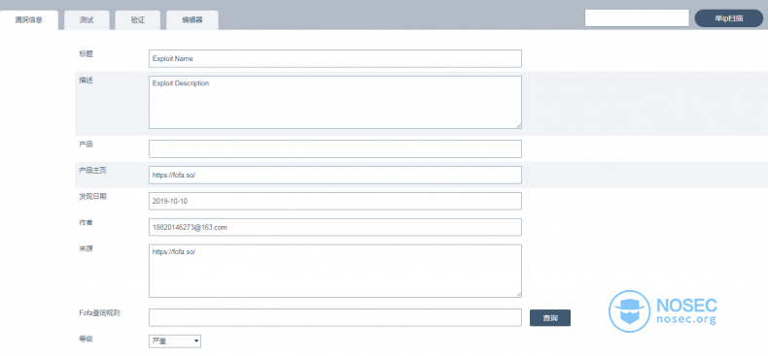Open the 验证 tab
The image size is (768, 356).
tap(138, 20)
